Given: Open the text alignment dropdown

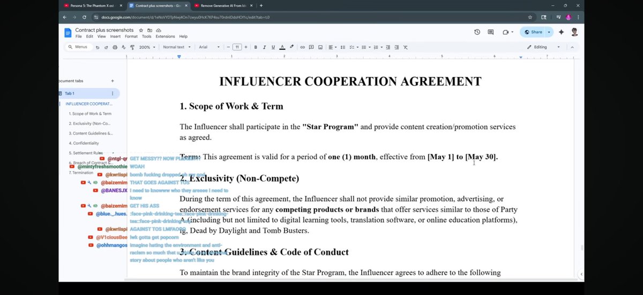Looking at the screenshot, I should 332,47.
